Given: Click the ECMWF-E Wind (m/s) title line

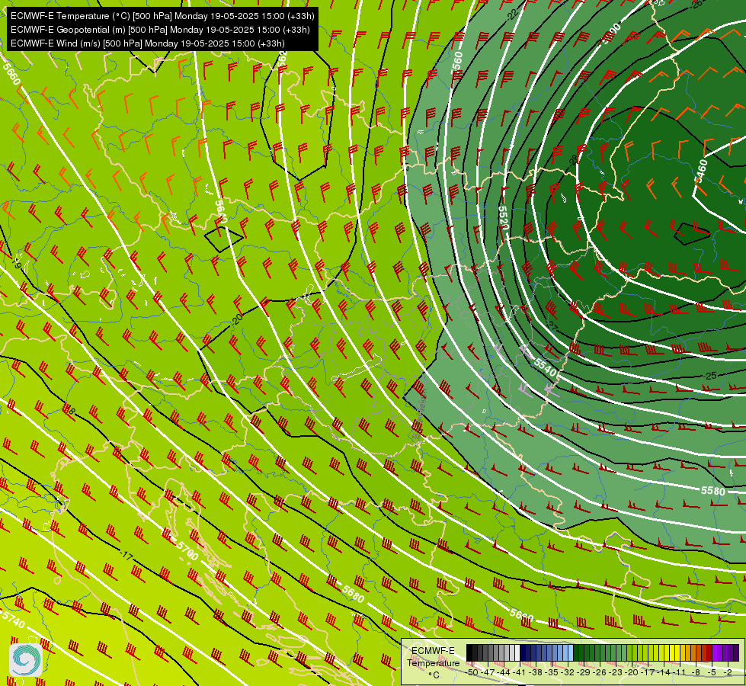Looking at the screenshot, I should point(148,43).
